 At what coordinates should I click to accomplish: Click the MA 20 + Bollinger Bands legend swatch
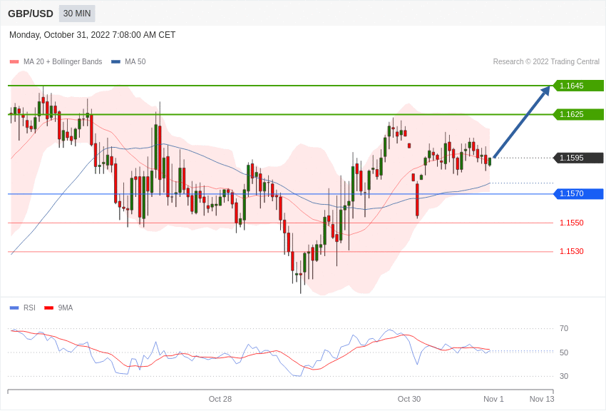[x=14, y=62]
